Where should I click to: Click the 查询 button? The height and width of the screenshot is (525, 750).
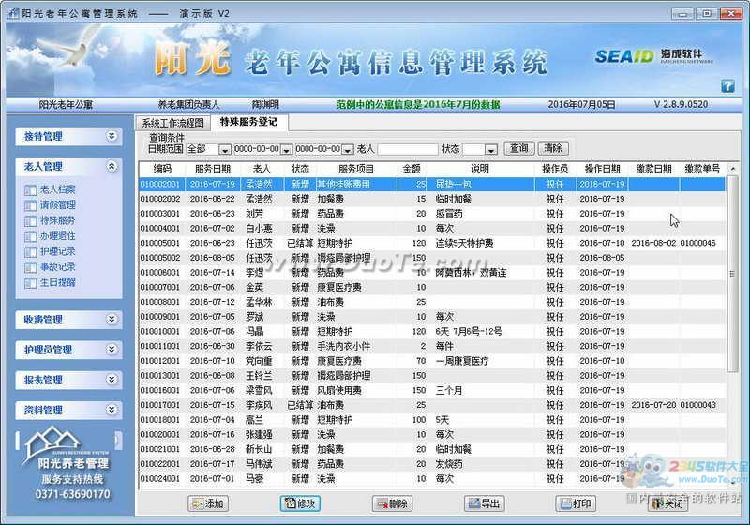point(518,148)
